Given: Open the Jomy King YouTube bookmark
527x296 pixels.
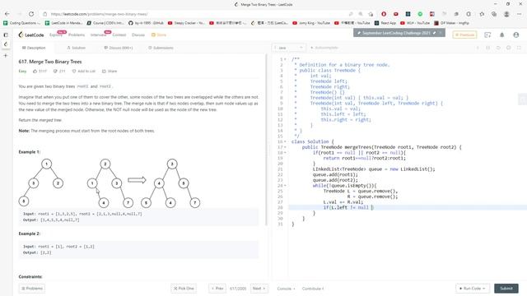Looking at the screenshot, I should tap(311, 23).
